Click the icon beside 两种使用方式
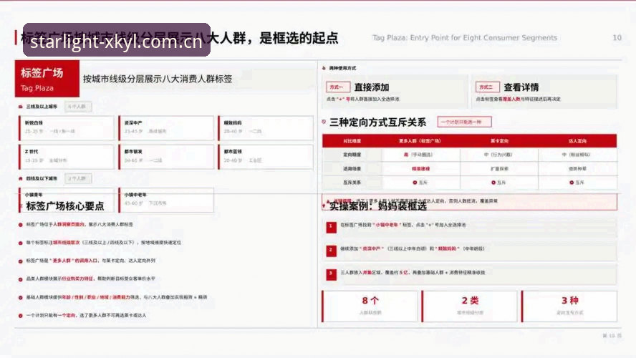Image resolution: width=636 pixels, height=358 pixels. pos(324,68)
